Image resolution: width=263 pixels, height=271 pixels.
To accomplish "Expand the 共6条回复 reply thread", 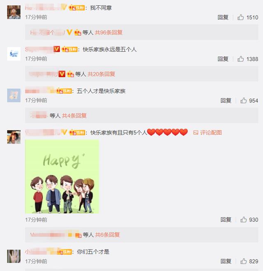I will (107, 235).
